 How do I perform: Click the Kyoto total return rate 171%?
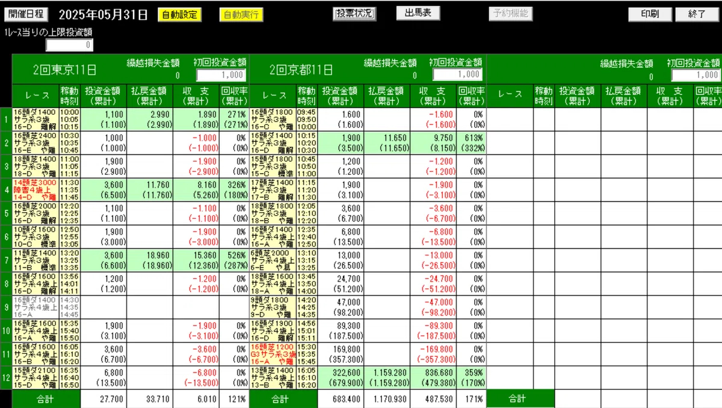tap(475, 399)
